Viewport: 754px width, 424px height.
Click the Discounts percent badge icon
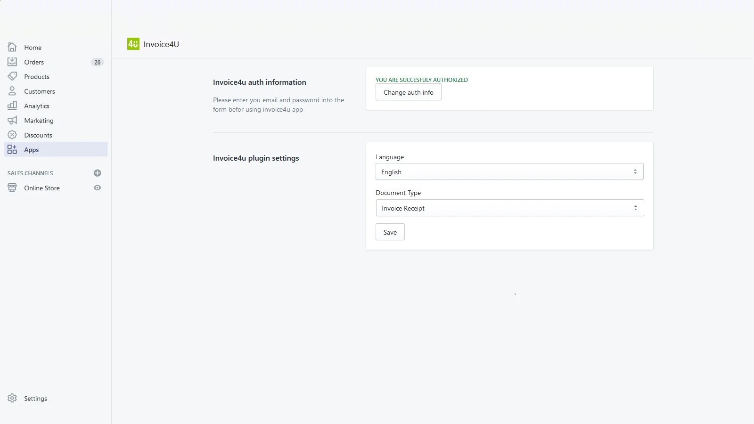coord(12,135)
